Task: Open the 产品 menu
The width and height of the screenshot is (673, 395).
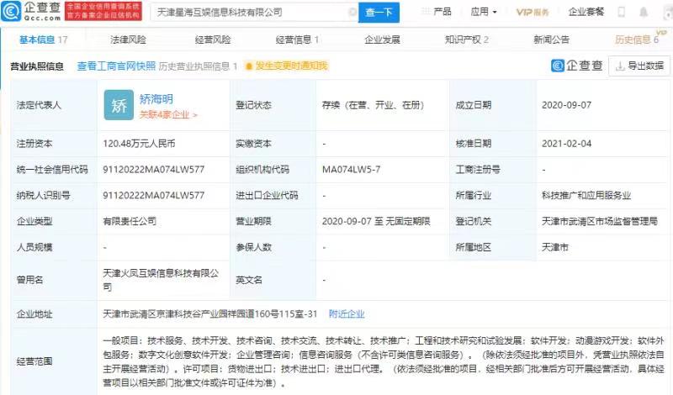Action: click(442, 12)
